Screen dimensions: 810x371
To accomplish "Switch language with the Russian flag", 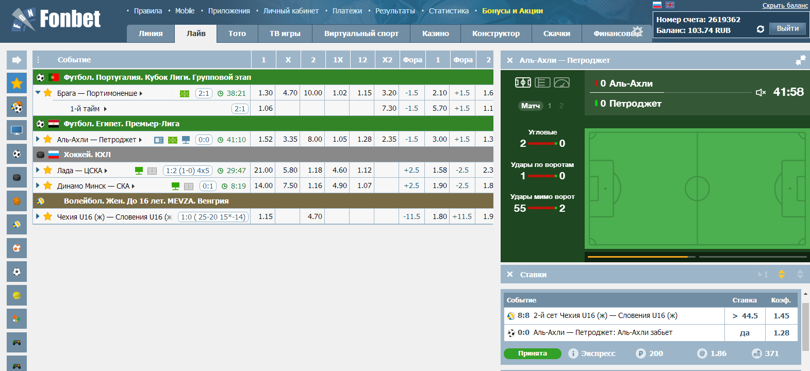I will click(x=657, y=5).
